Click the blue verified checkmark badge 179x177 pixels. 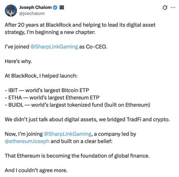(55, 7)
